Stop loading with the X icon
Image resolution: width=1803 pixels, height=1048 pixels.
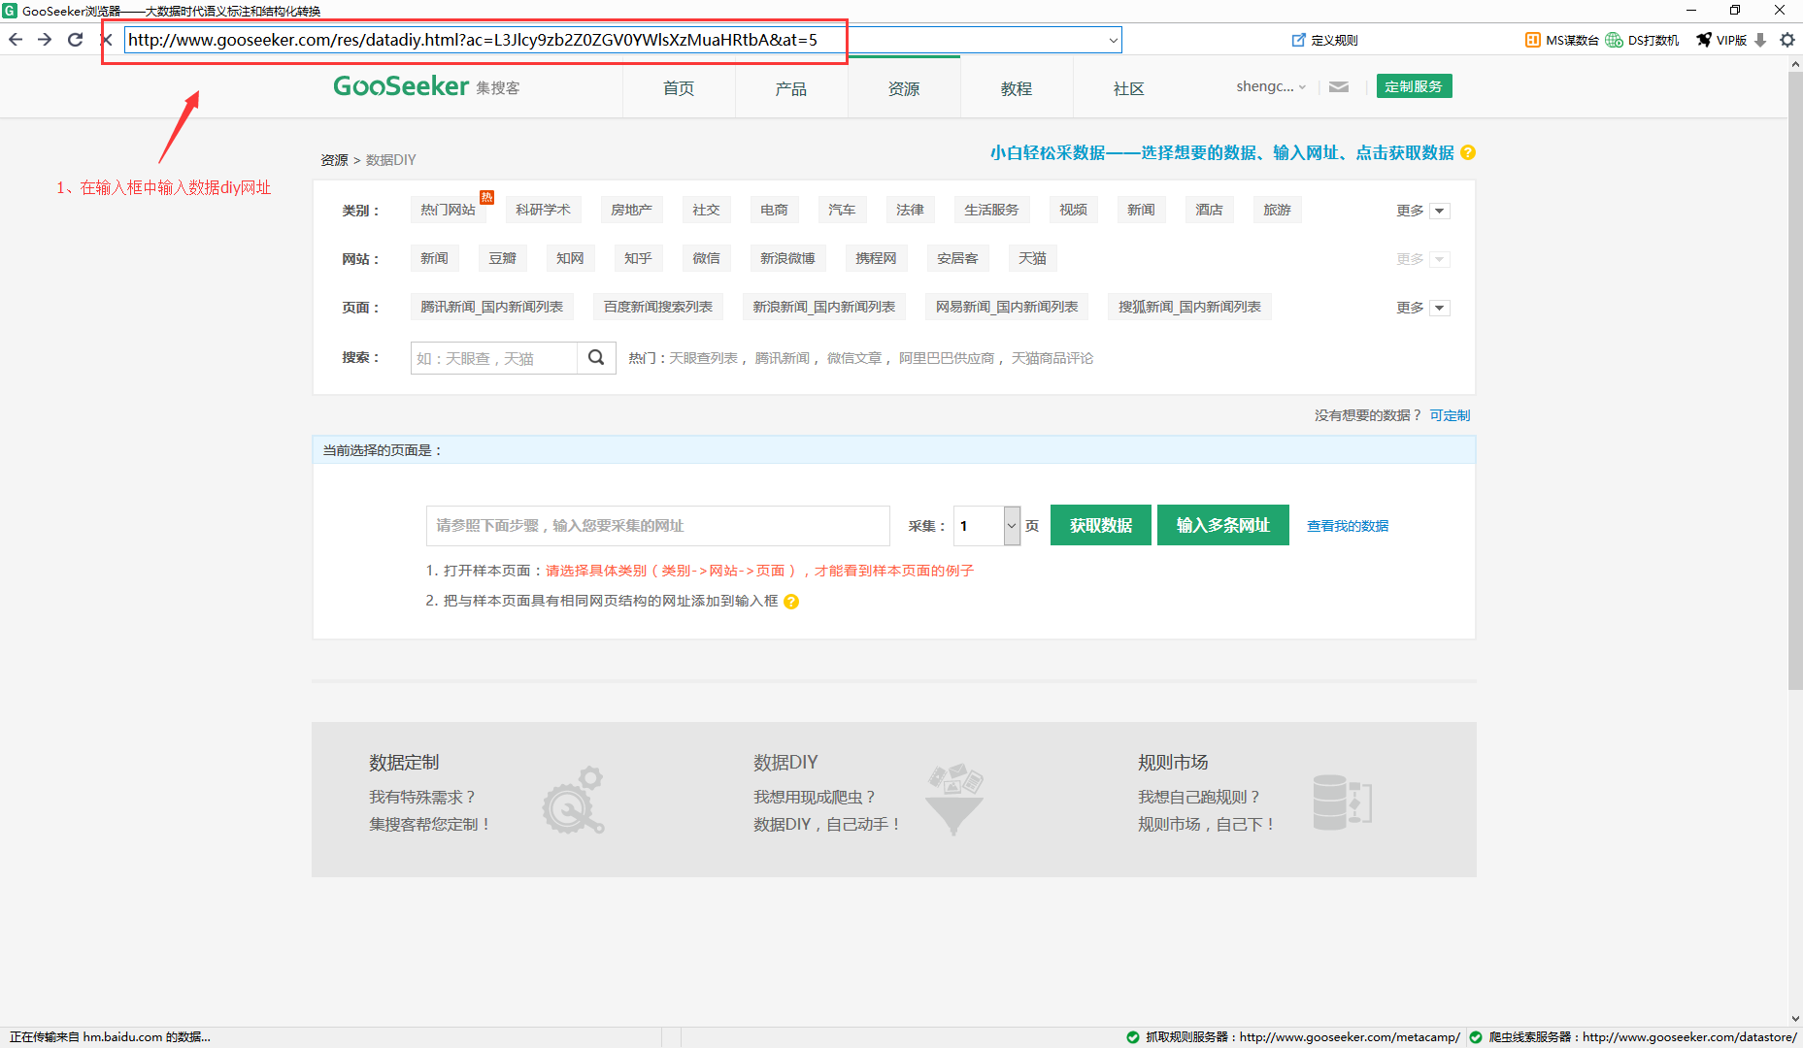click(108, 40)
